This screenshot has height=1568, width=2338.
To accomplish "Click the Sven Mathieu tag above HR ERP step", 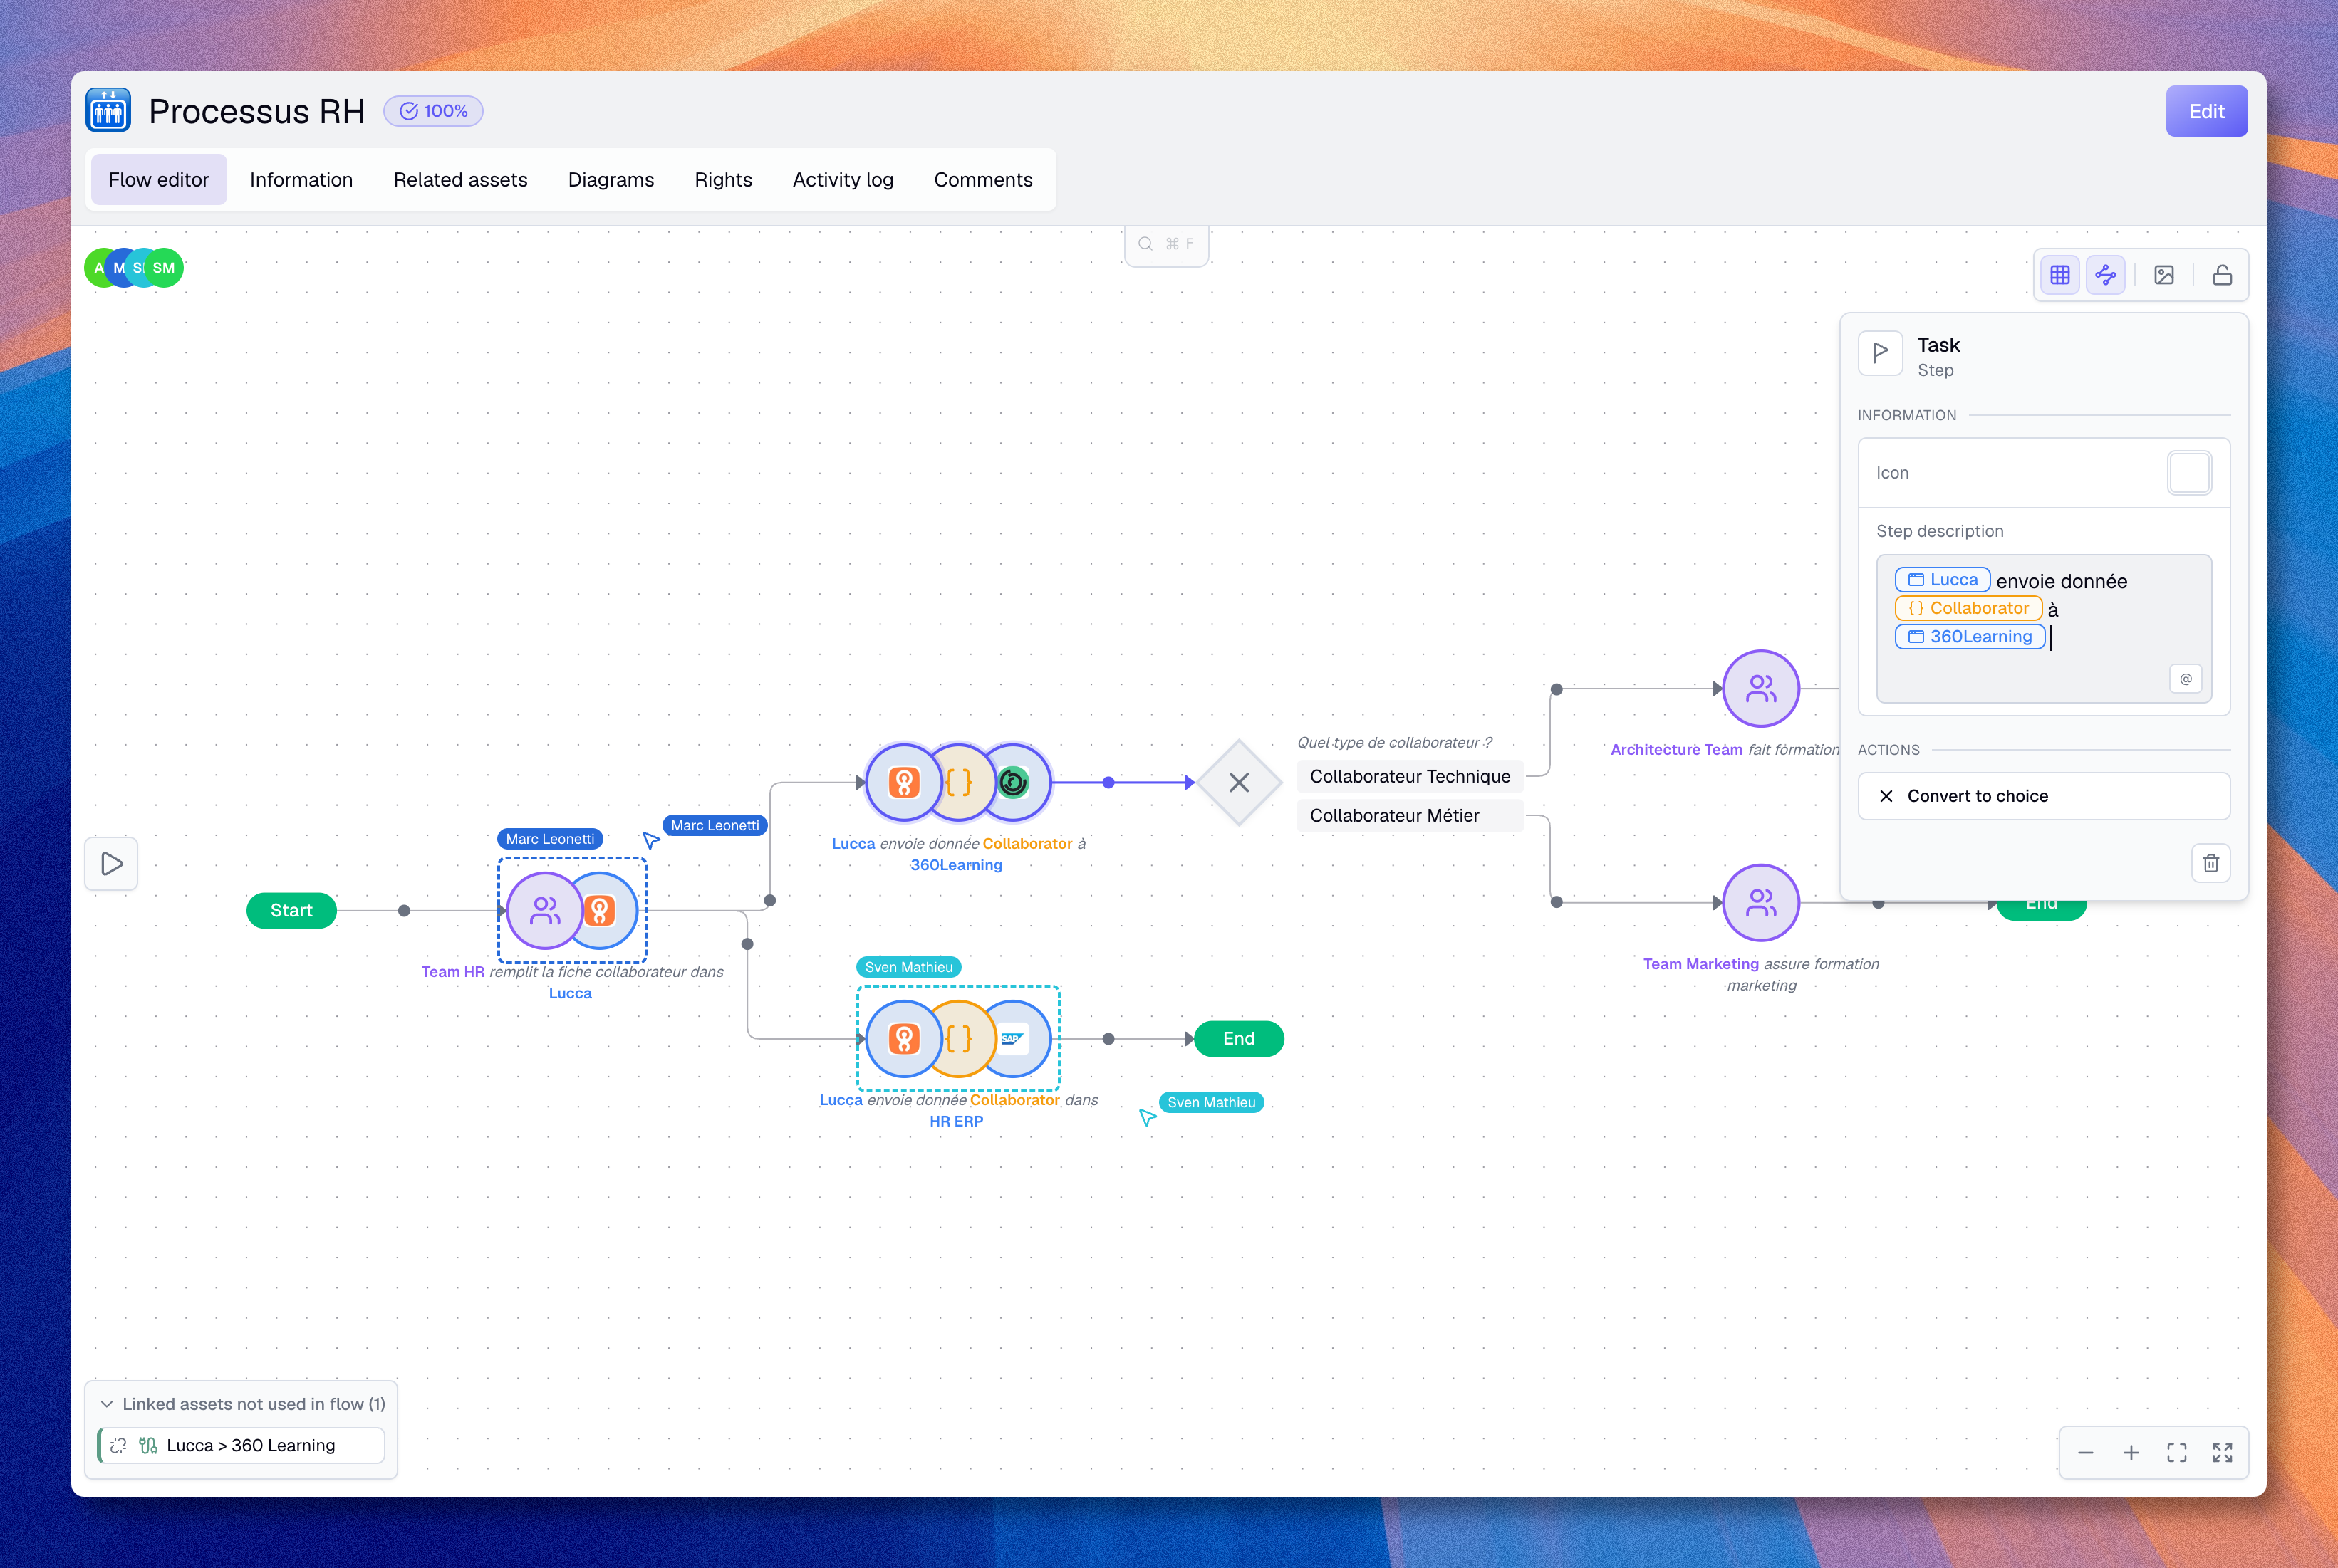I will point(910,967).
